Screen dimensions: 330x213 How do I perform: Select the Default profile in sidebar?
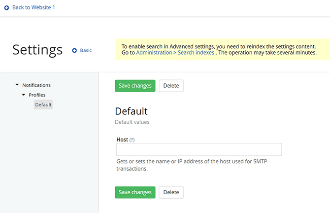pyautogui.click(x=43, y=105)
